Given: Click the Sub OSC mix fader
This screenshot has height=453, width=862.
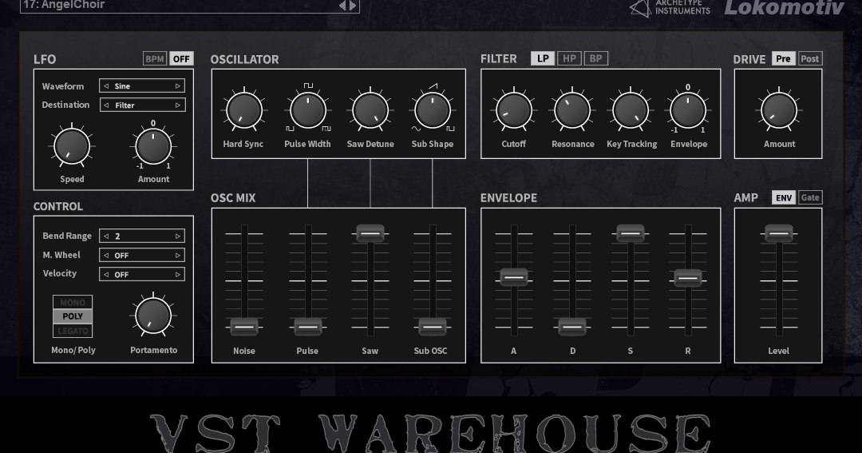Looking at the screenshot, I should point(433,327).
